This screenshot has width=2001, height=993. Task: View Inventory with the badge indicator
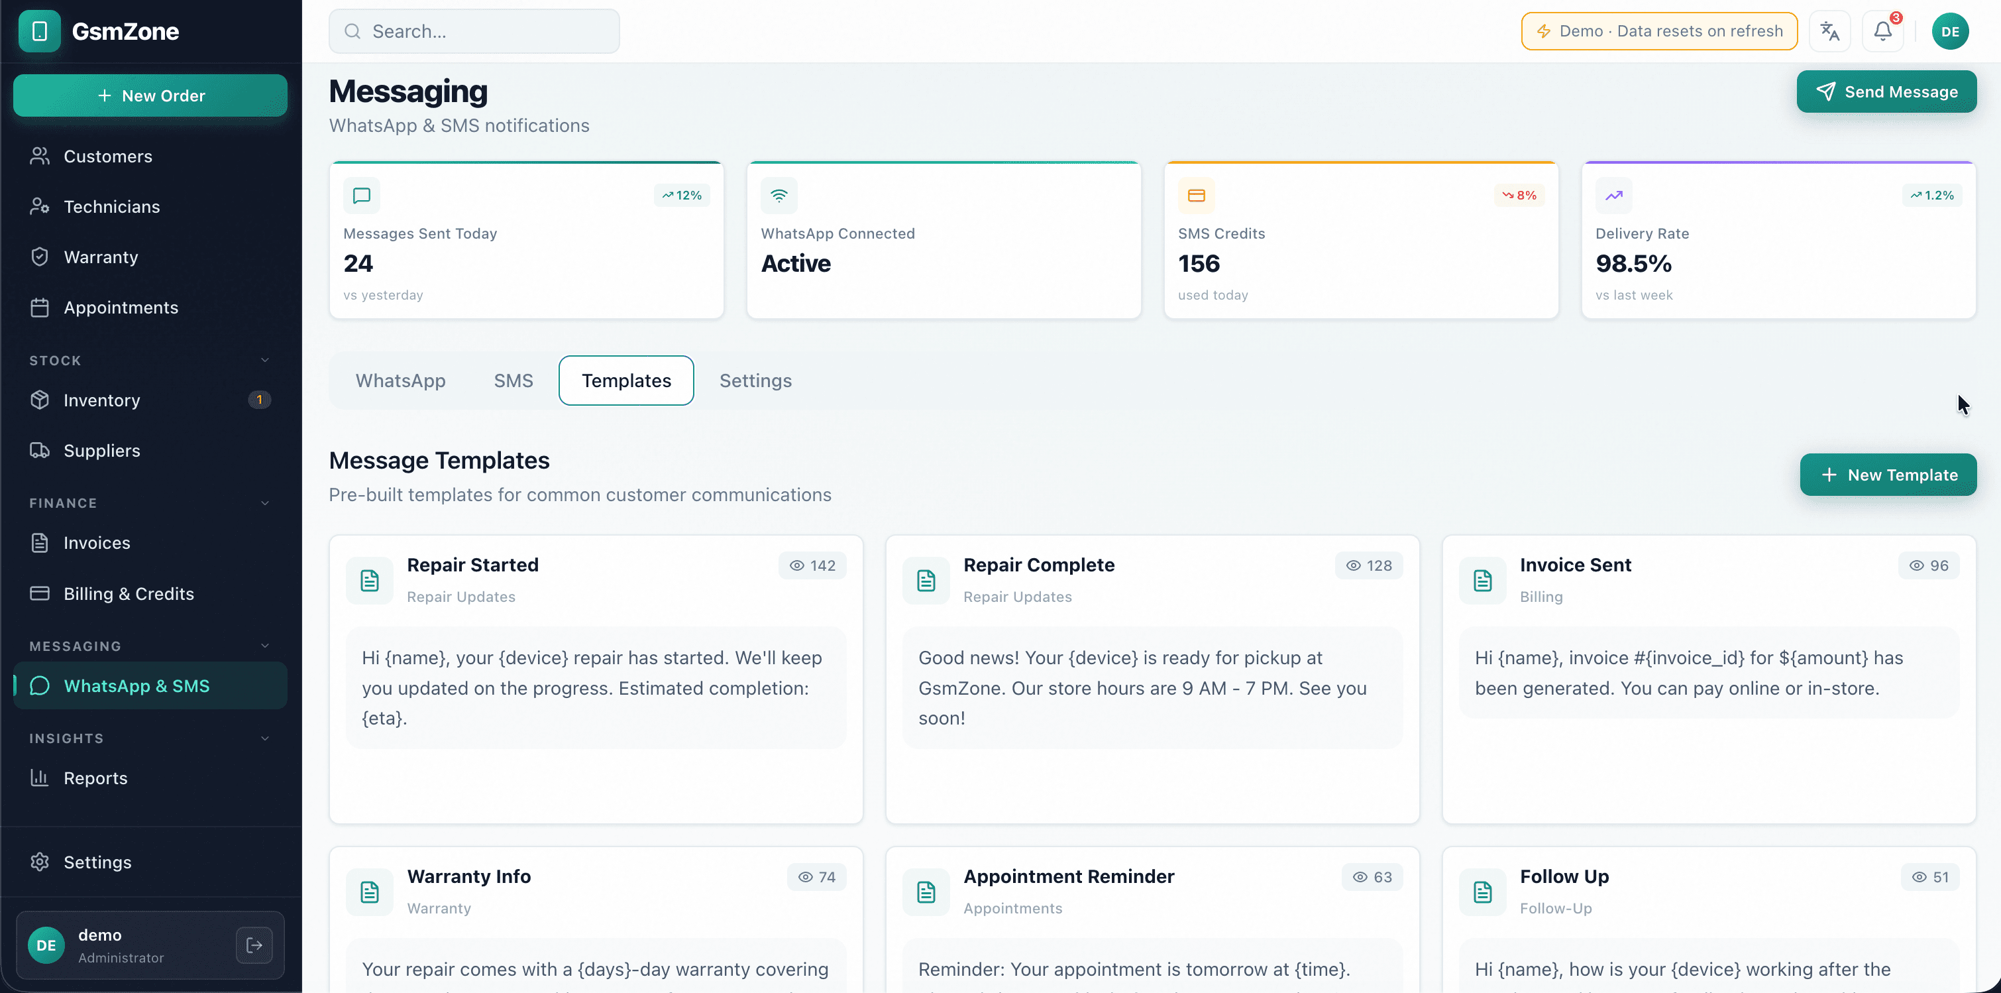click(x=102, y=399)
